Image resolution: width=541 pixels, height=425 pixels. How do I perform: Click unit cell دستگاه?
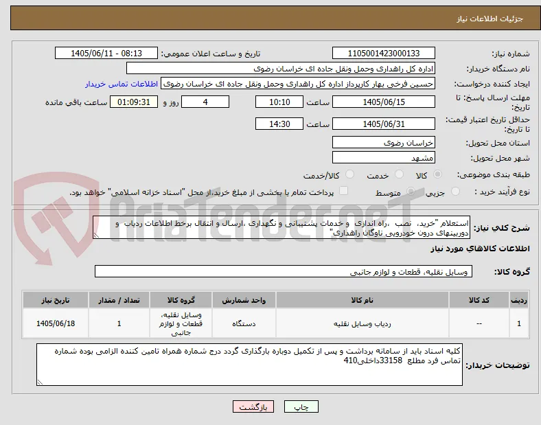coord(244,323)
